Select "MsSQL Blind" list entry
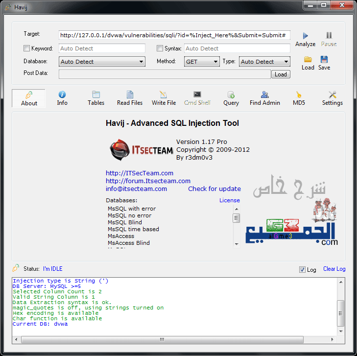357x356 pixels. tap(124, 222)
